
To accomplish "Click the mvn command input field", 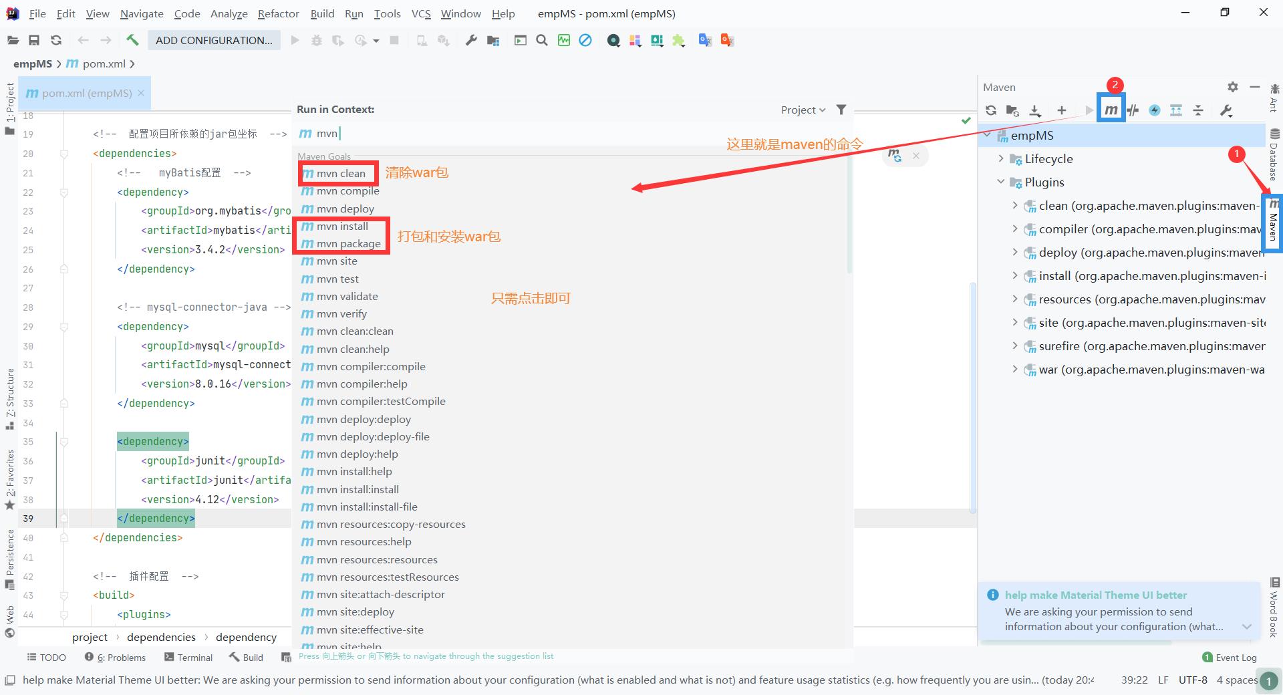I will [x=572, y=133].
